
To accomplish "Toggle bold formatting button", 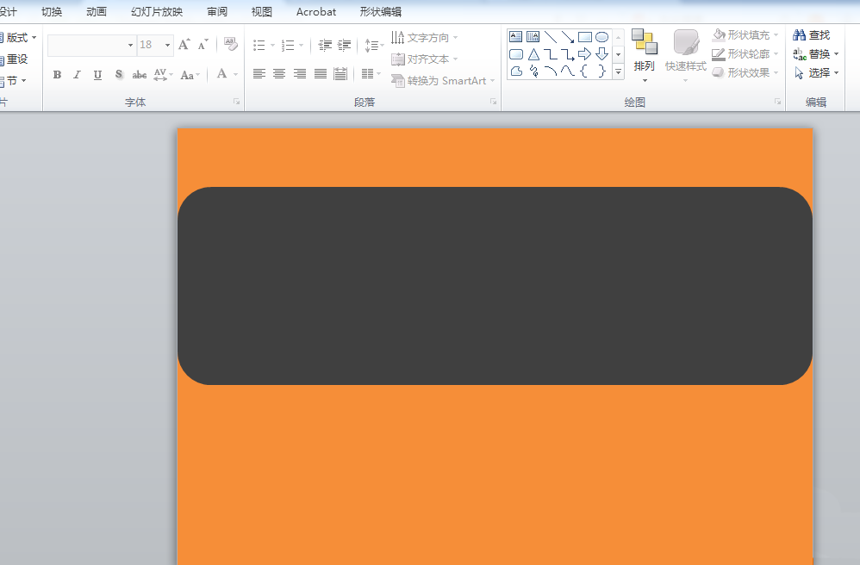I will pos(57,75).
